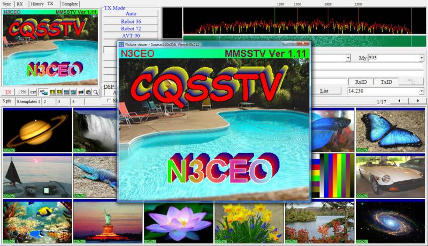The height and width of the screenshot is (246, 428).
Task: Click the color bars icon
Action: tap(81, 92)
